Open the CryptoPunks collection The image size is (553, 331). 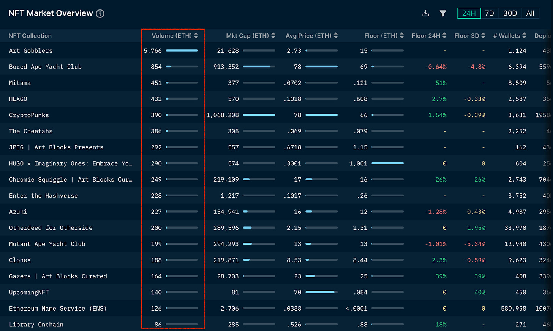[x=29, y=115]
